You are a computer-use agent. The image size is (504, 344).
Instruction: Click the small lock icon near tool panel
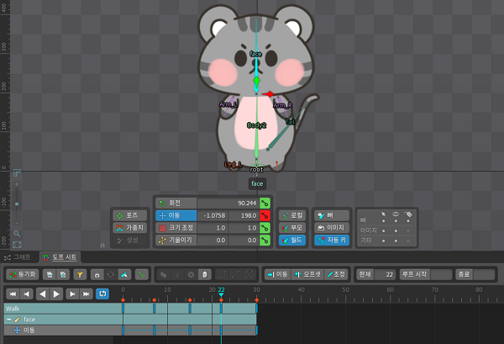[102, 245]
